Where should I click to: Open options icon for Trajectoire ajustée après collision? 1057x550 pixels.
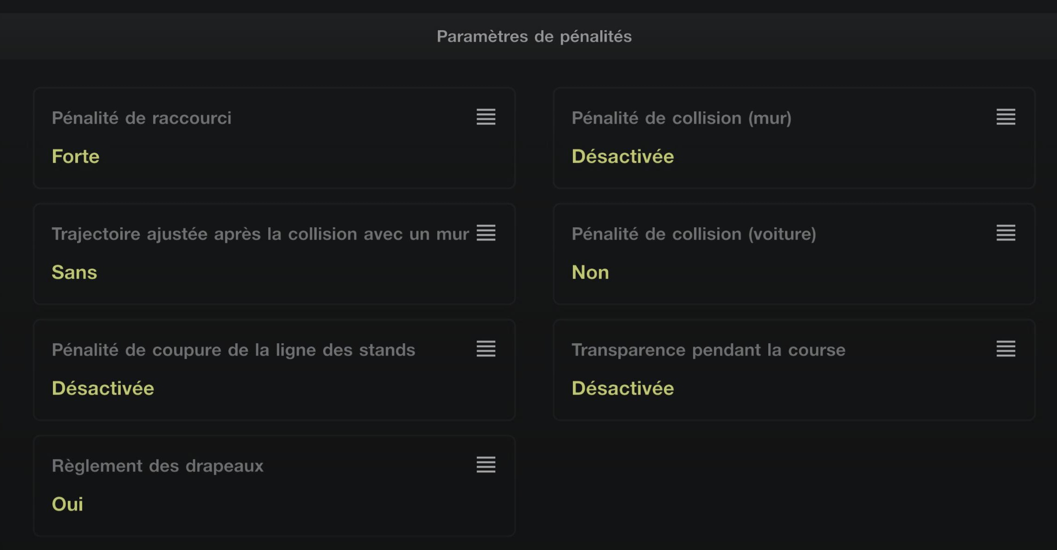tap(486, 233)
